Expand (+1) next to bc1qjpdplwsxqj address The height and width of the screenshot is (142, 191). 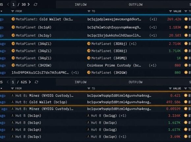153,19
